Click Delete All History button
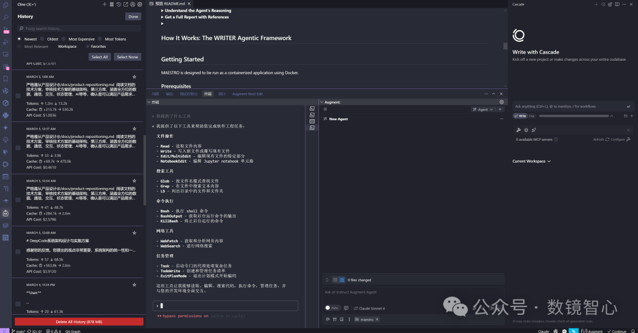This screenshot has height=333, width=638. pos(79,322)
